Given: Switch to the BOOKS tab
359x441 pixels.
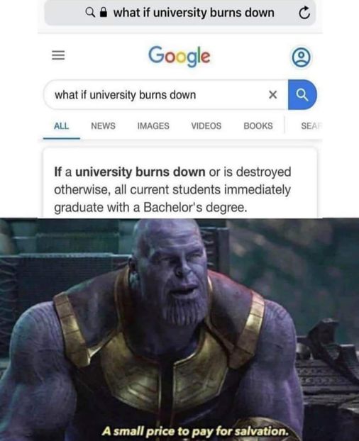Looking at the screenshot, I should point(258,125).
